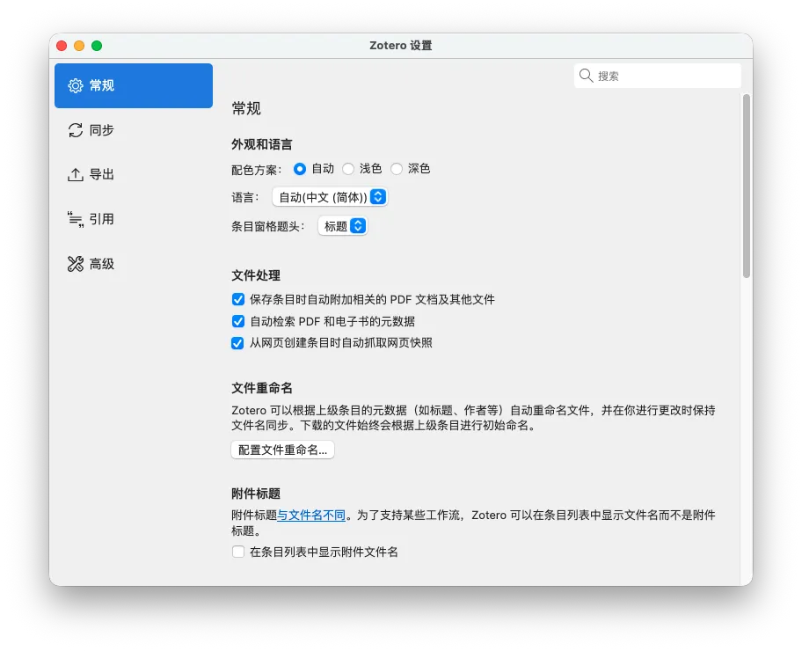
Task: Click the 外观和语言 section heading
Action: tap(262, 144)
